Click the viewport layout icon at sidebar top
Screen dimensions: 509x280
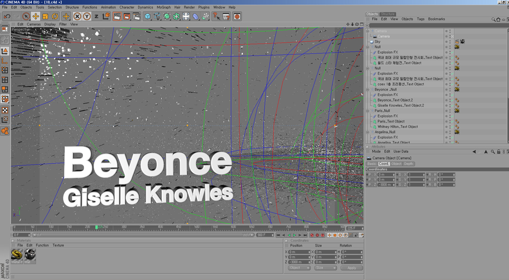click(x=5, y=29)
